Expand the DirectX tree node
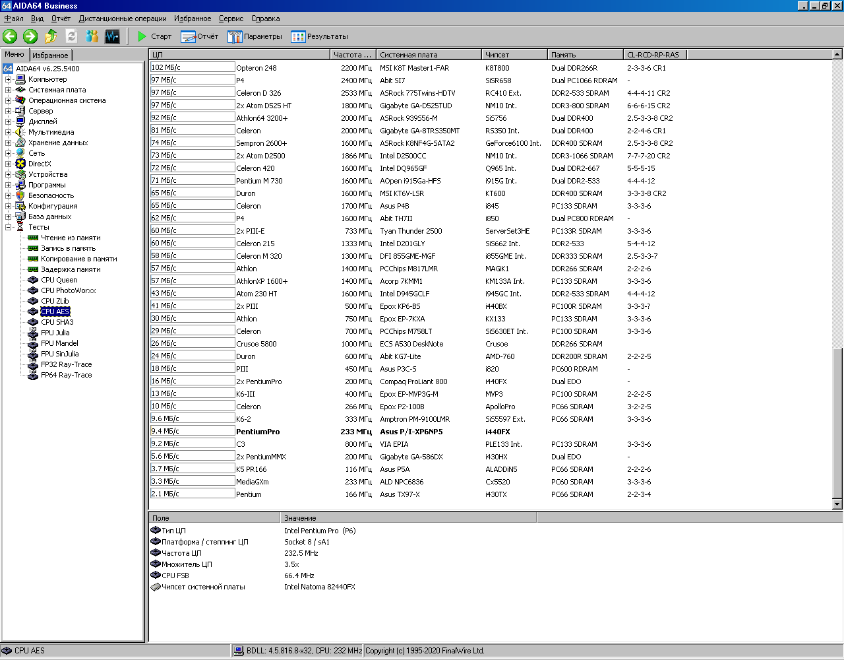The image size is (844, 660). pos(8,164)
